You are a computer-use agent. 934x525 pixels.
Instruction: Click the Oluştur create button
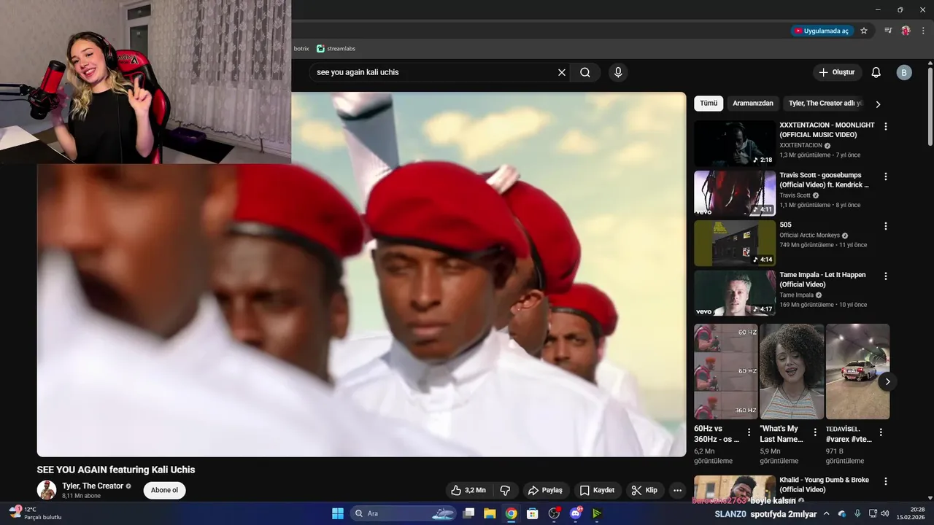tap(837, 72)
